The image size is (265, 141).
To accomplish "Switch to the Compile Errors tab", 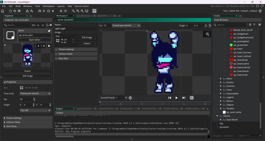I will tap(149, 109).
